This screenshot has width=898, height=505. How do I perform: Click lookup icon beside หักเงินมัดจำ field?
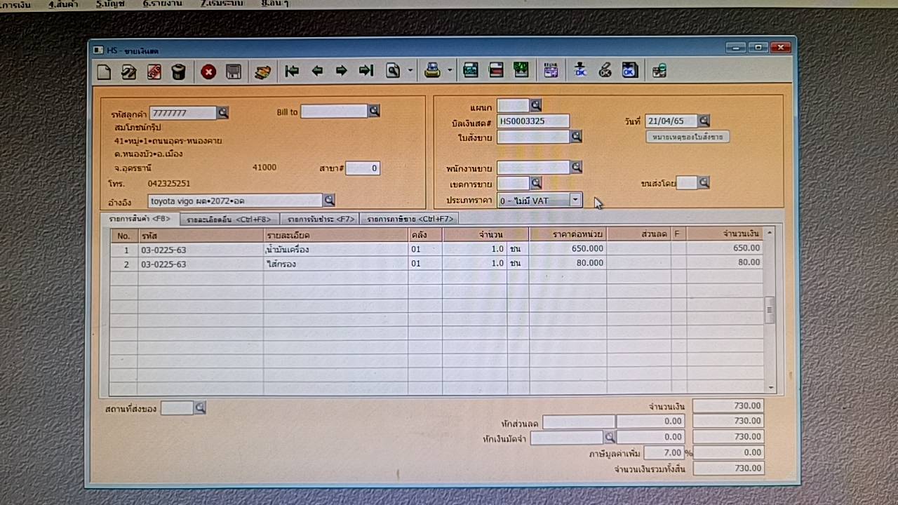pos(610,437)
